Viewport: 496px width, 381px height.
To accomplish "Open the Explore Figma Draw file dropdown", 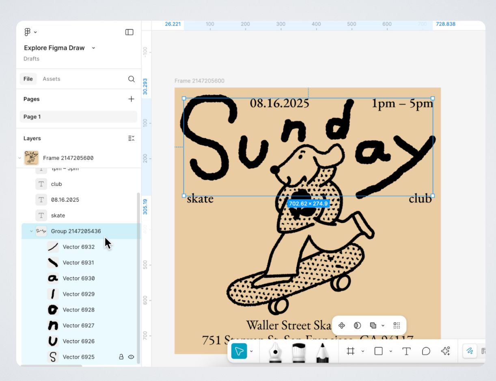I will pos(93,48).
